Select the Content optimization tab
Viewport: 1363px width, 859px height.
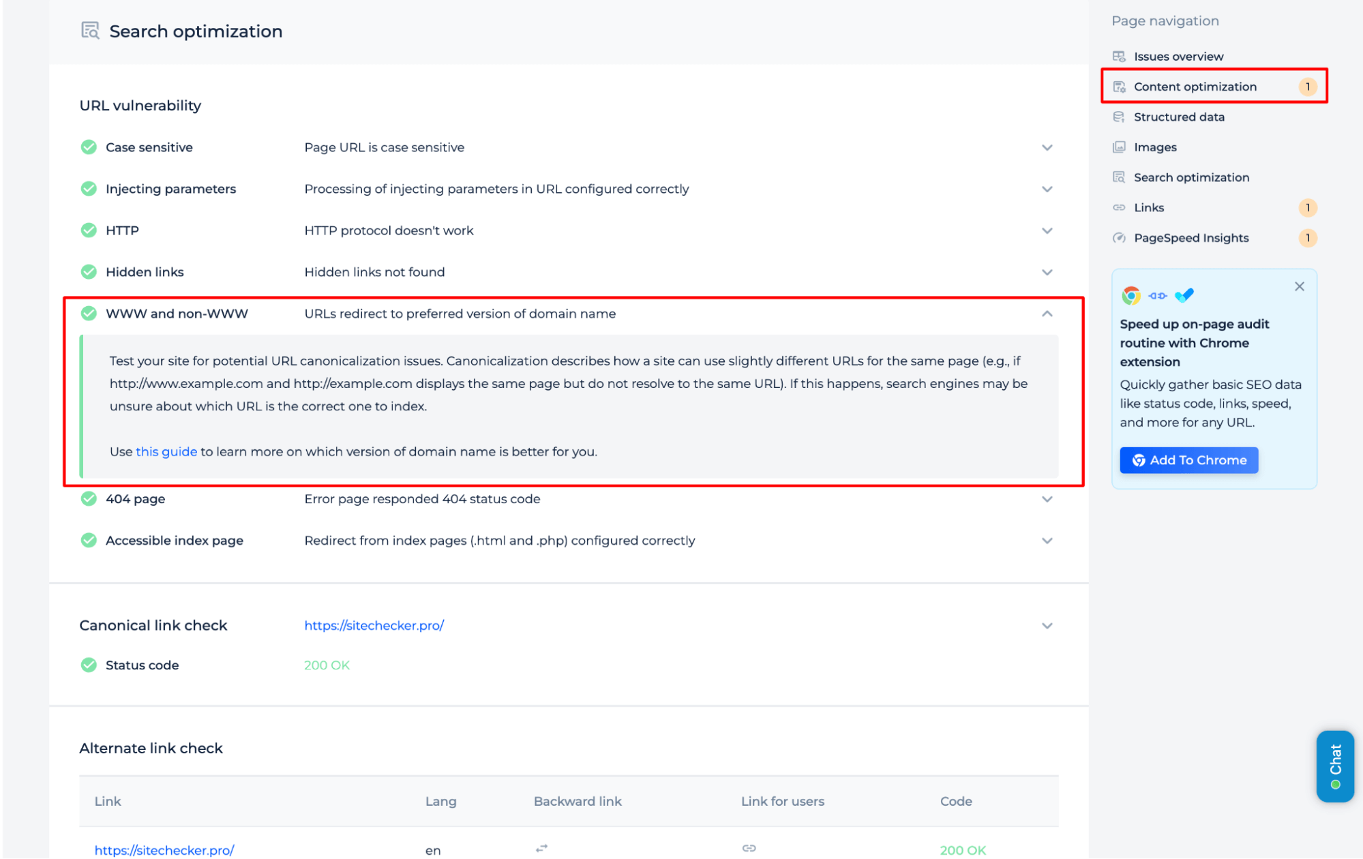click(x=1195, y=86)
